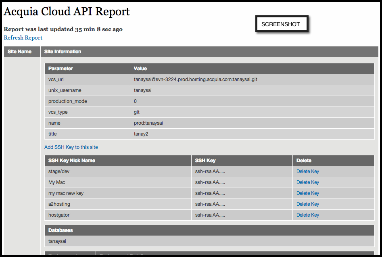Screen dimensions: 382x257
Task: Click the production_mode parameter cell
Action: (67, 101)
